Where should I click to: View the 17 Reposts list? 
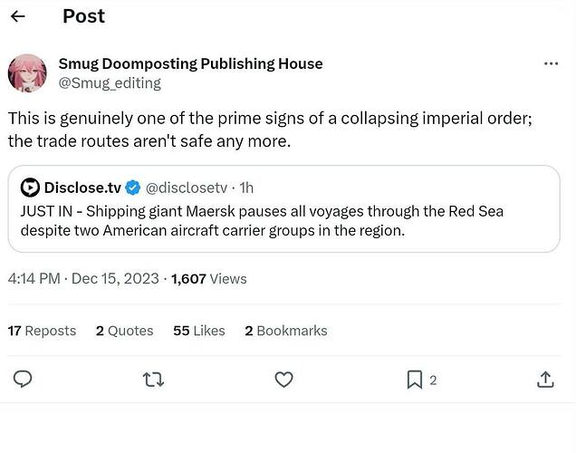click(42, 331)
